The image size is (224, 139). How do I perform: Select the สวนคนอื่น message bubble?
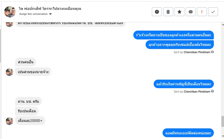click(26, 62)
